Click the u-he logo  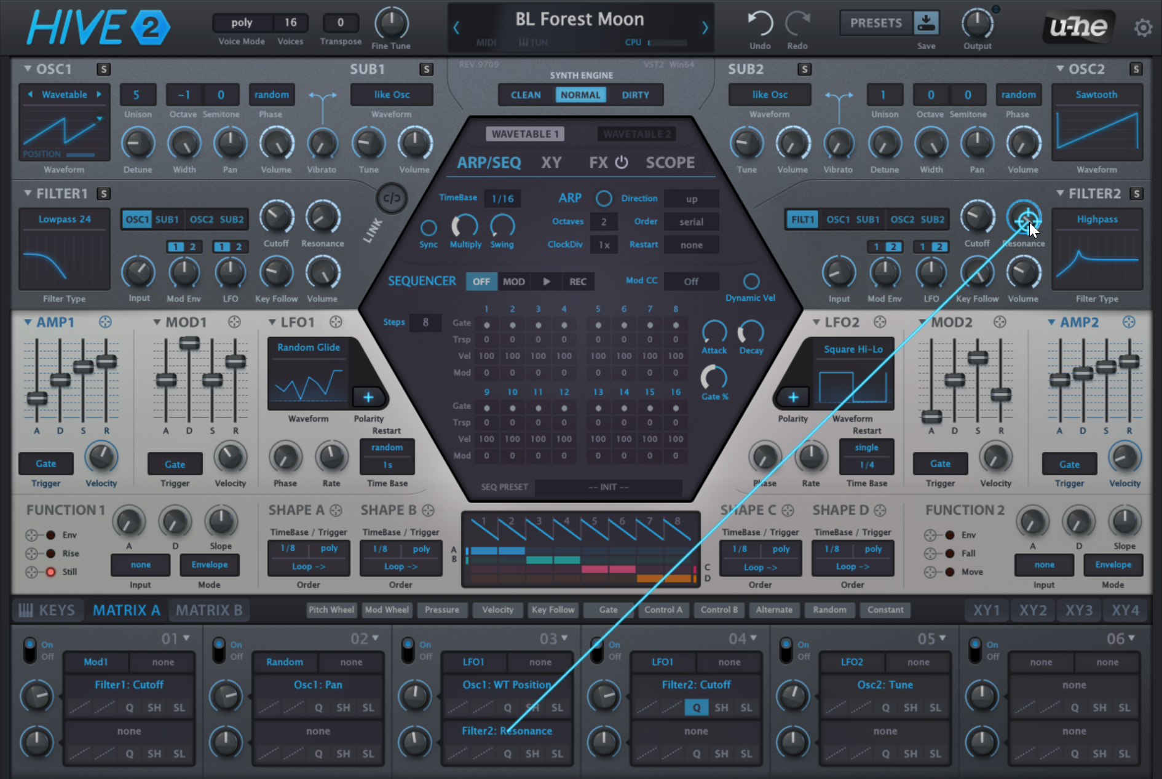coord(1079,26)
